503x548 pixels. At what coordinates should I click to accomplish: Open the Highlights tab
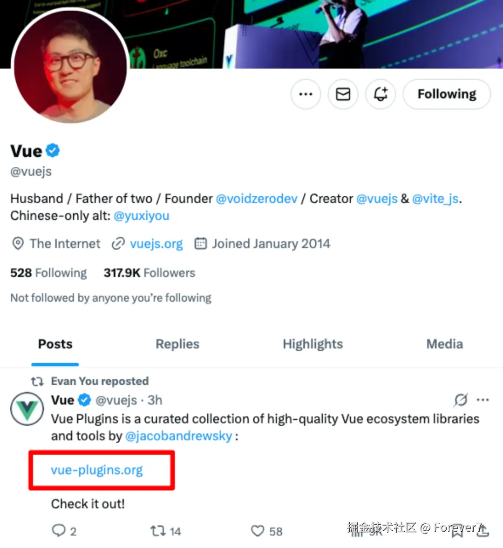click(x=313, y=344)
